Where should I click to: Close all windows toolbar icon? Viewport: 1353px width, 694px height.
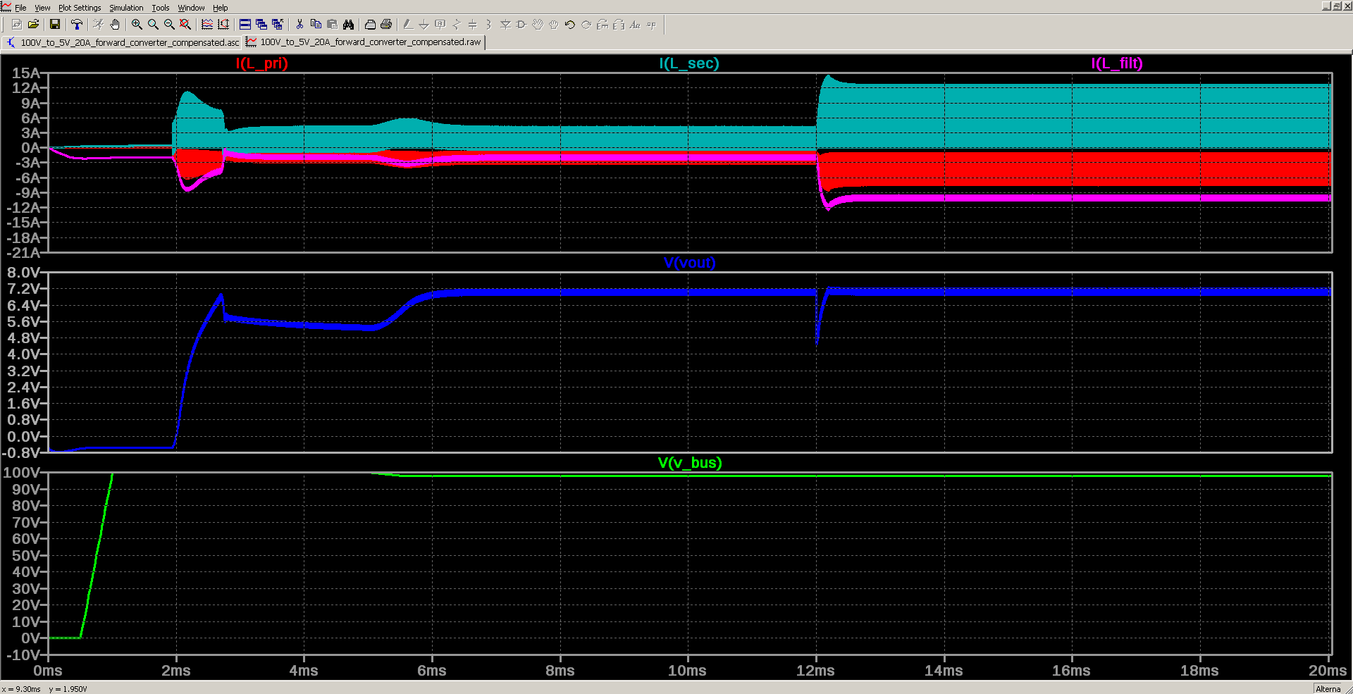pyautogui.click(x=278, y=25)
